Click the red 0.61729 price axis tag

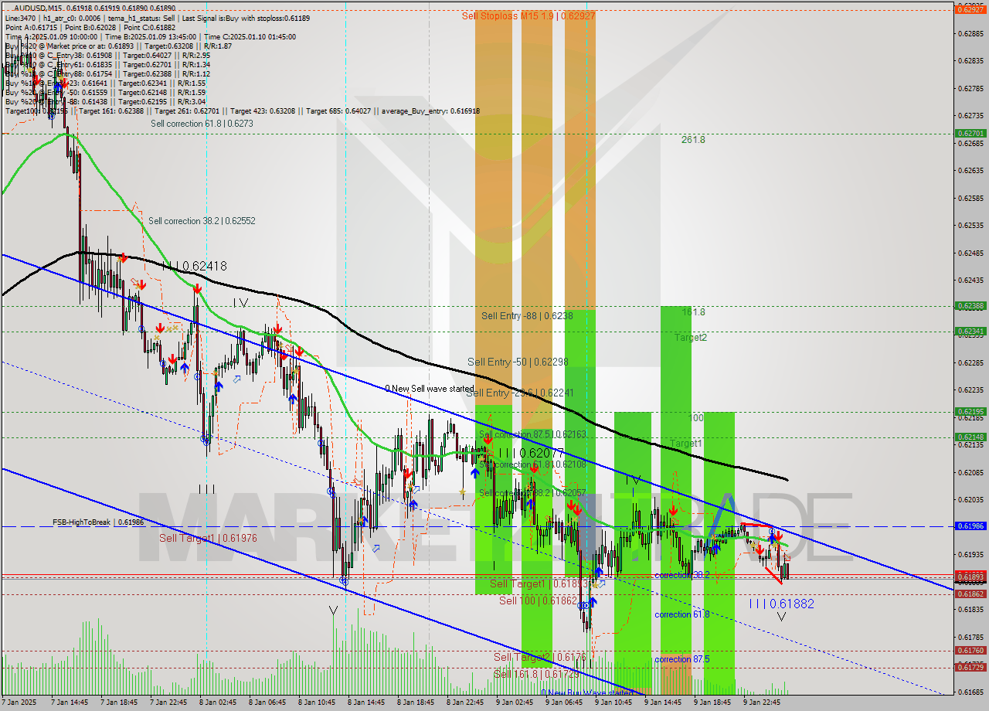970,668
